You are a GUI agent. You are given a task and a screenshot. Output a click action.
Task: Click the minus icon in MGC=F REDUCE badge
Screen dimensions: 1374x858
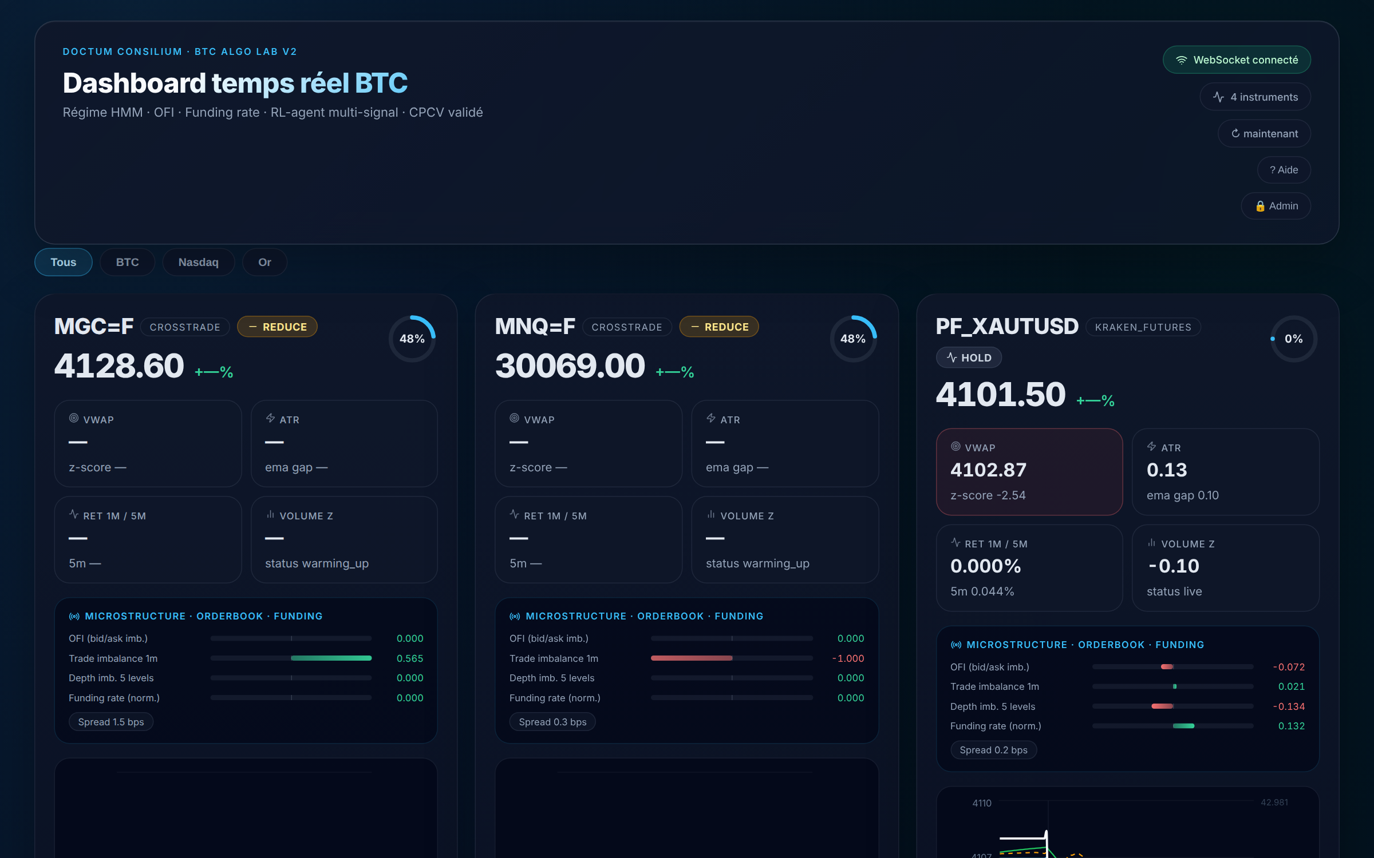(x=253, y=327)
